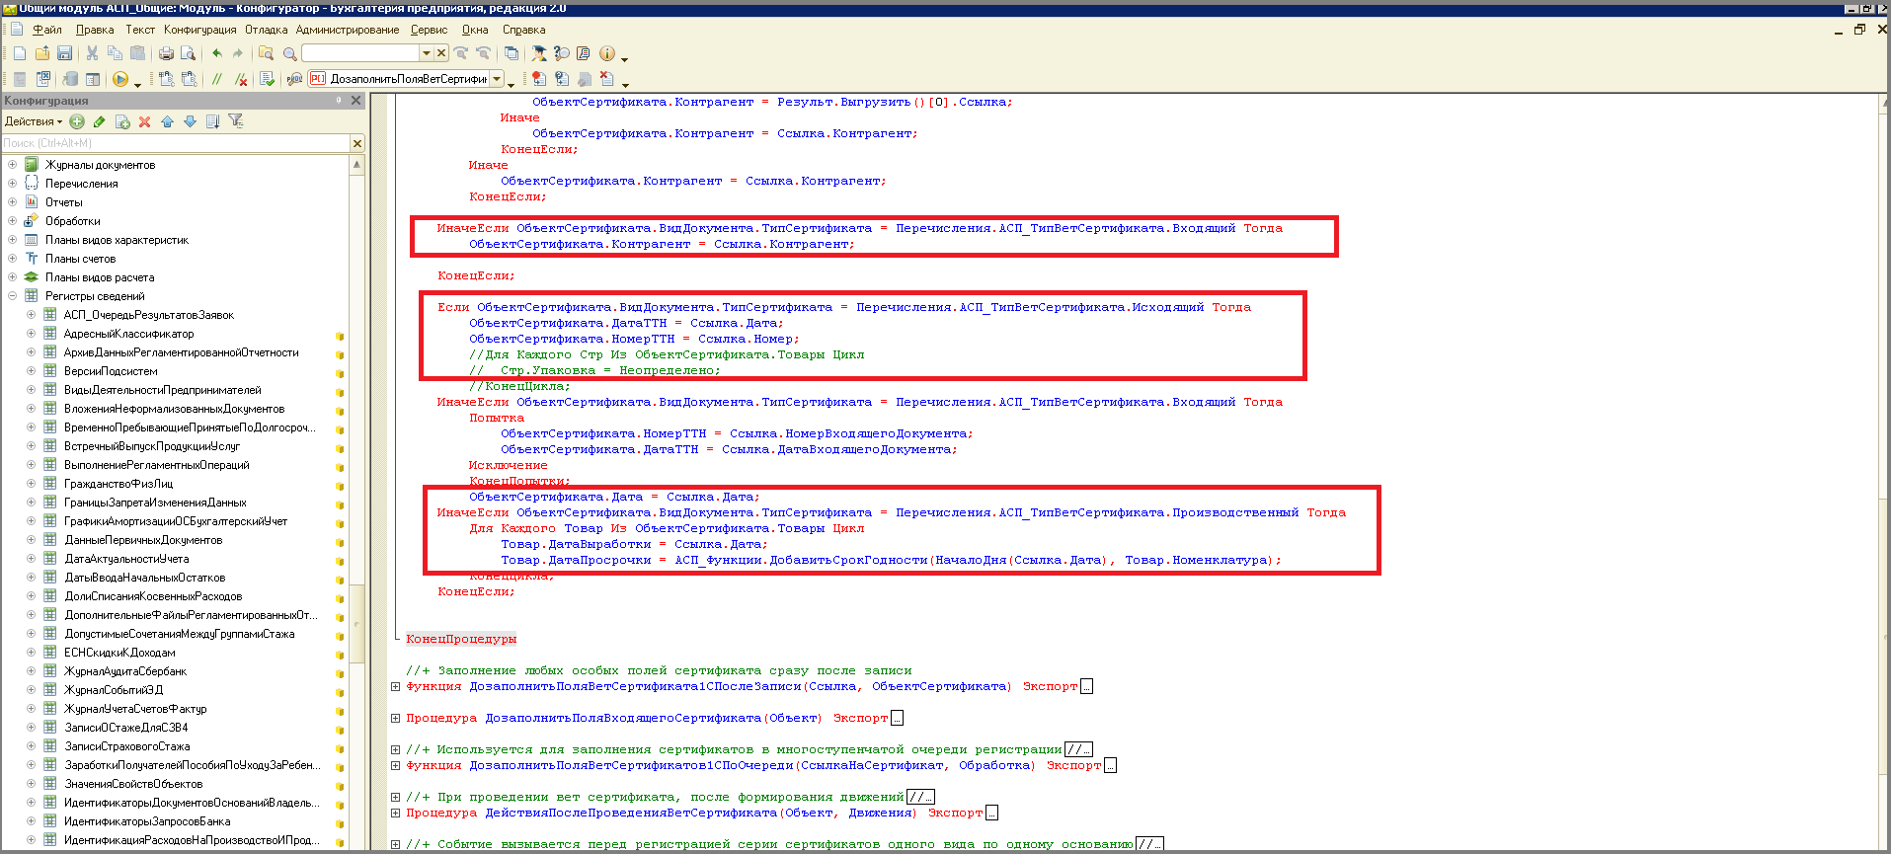This screenshot has width=1891, height=854.
Task: Click the configuration search field Поиск
Action: coord(176,144)
